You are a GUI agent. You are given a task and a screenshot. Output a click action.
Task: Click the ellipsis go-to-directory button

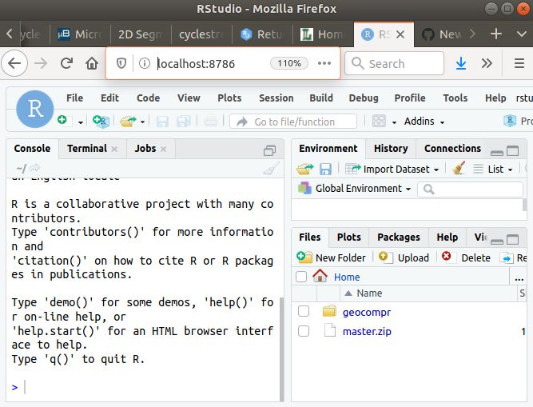point(519,279)
